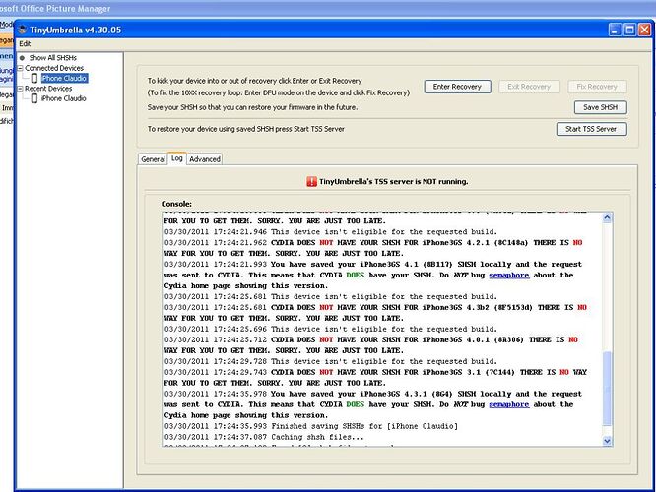Click the Exit Recovery button
Screen dimensions: 656x492
[x=529, y=87]
